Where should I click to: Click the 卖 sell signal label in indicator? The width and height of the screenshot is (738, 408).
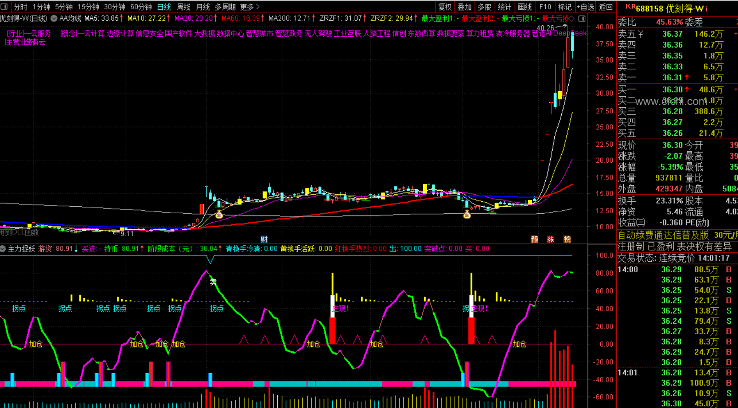213,282
